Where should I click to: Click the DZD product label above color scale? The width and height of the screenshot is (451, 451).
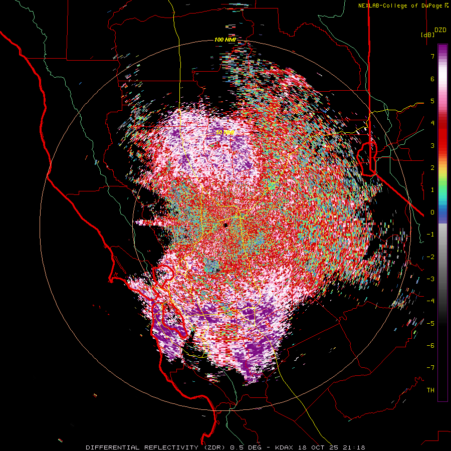pyautogui.click(x=440, y=30)
